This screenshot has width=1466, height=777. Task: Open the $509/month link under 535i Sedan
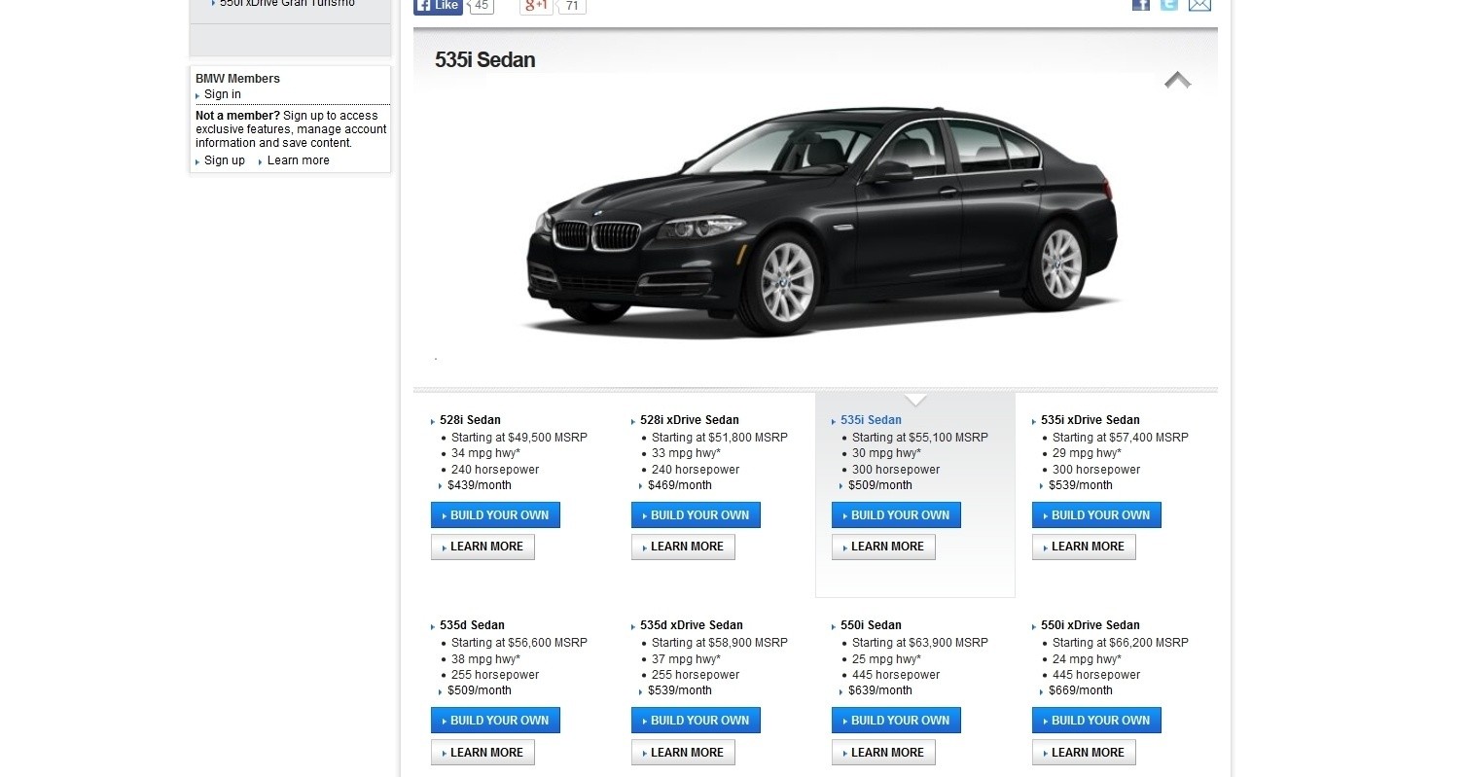coord(880,485)
